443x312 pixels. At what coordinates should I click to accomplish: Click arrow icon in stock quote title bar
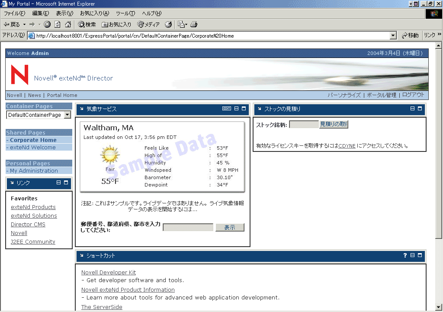[x=260, y=109]
